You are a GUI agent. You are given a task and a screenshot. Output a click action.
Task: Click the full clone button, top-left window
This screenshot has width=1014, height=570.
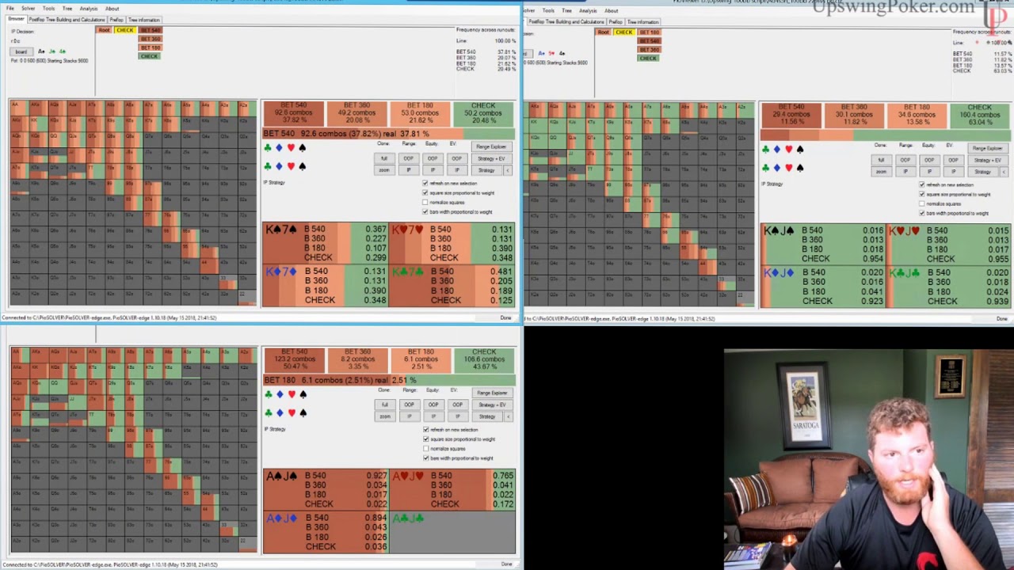click(384, 158)
